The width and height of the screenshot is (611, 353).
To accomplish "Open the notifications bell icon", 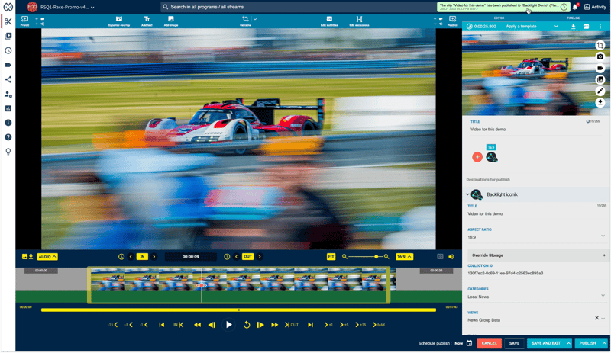I will click(x=575, y=7).
